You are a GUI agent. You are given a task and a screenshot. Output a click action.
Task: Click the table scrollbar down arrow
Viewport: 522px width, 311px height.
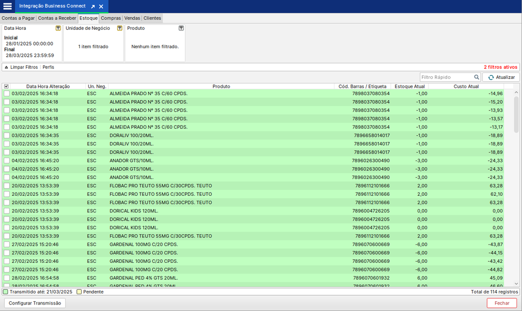pyautogui.click(x=517, y=283)
